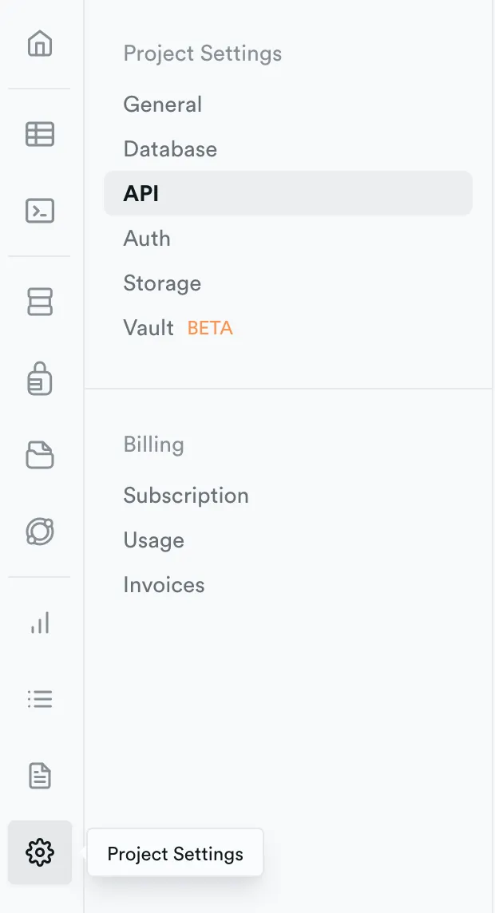View your Subscription details
The image size is (495, 913).
coord(185,496)
